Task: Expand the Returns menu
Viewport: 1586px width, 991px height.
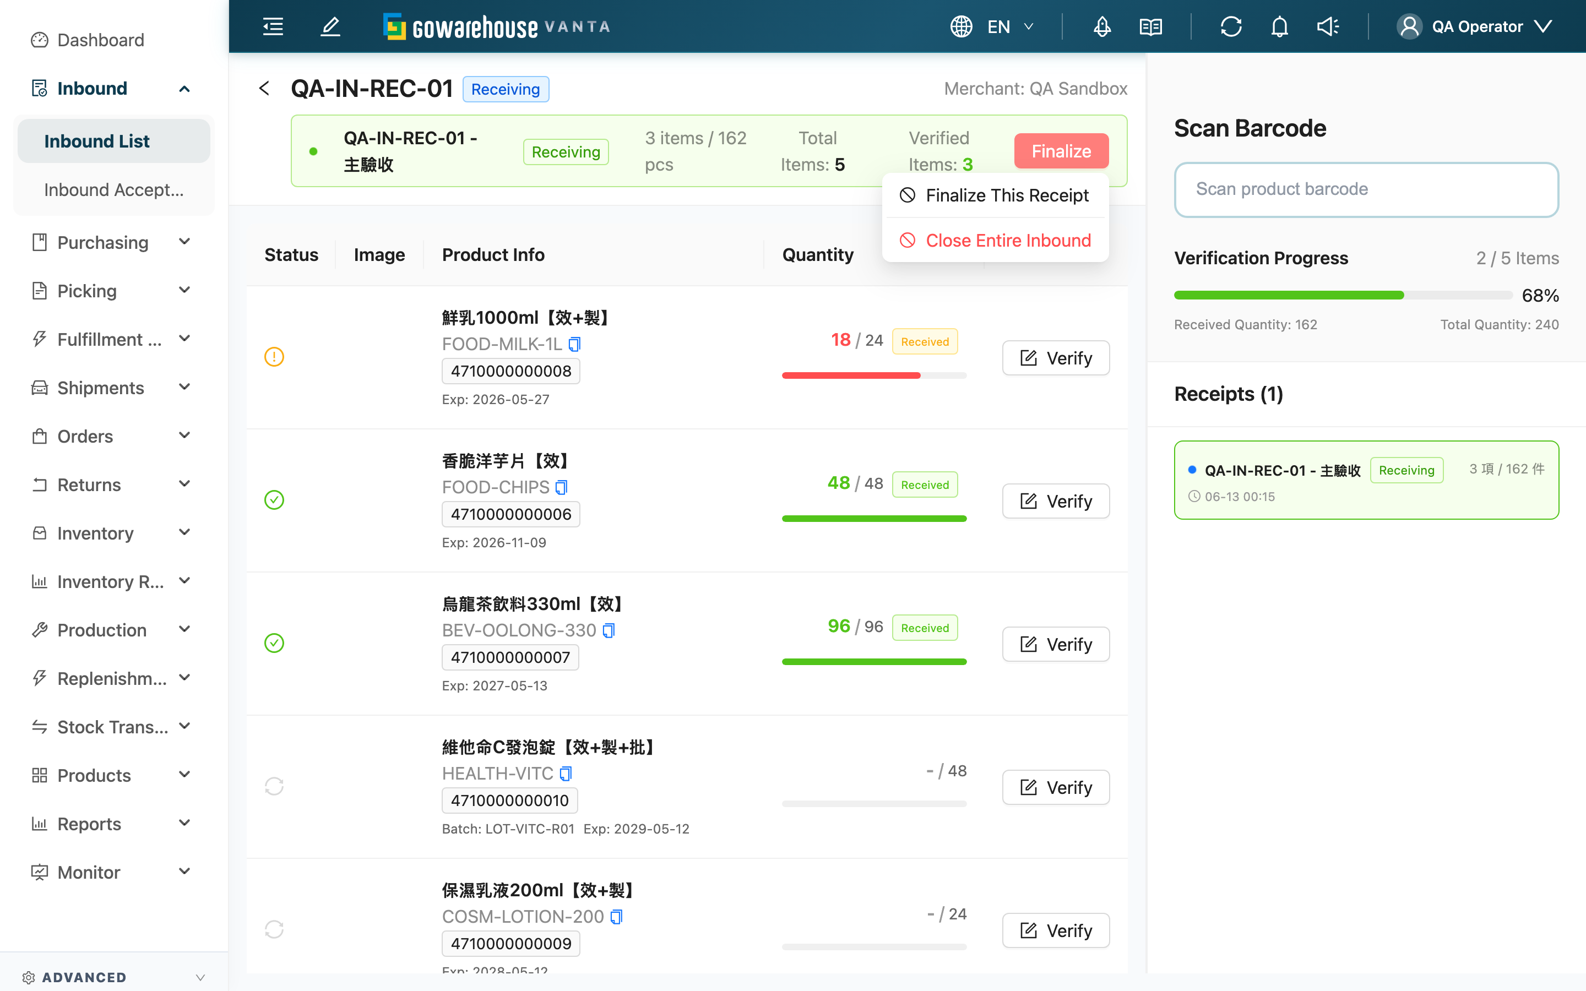Action: tap(185, 485)
